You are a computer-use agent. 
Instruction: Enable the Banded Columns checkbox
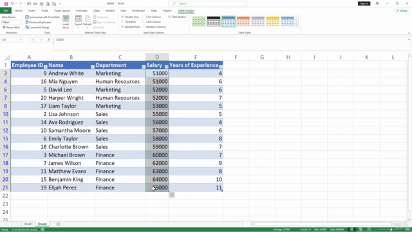coord(144,27)
